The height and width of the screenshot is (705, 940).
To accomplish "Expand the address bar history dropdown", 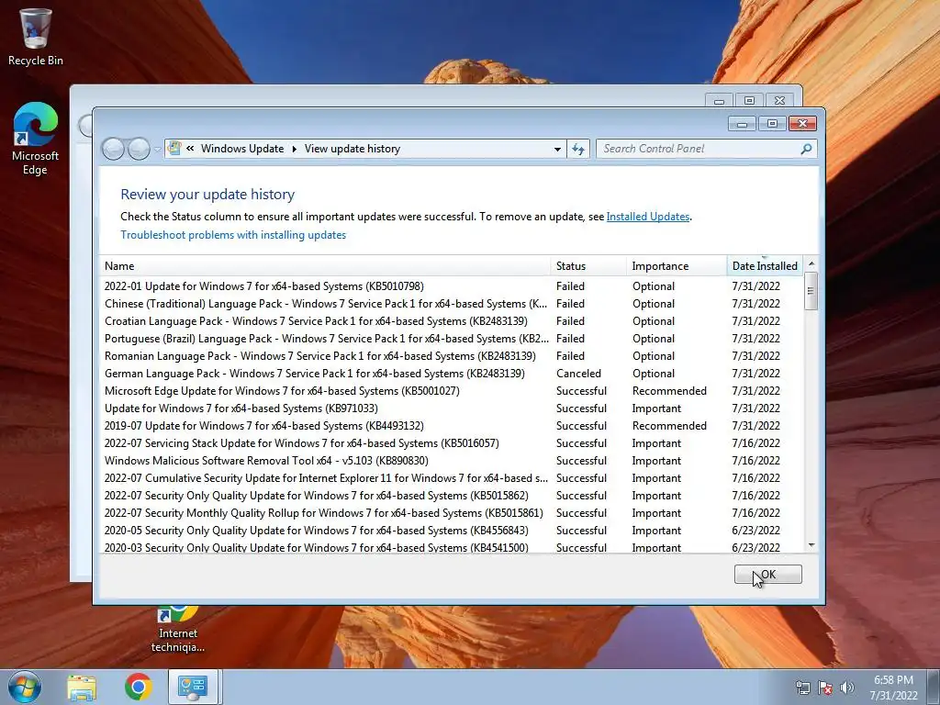I will (557, 149).
